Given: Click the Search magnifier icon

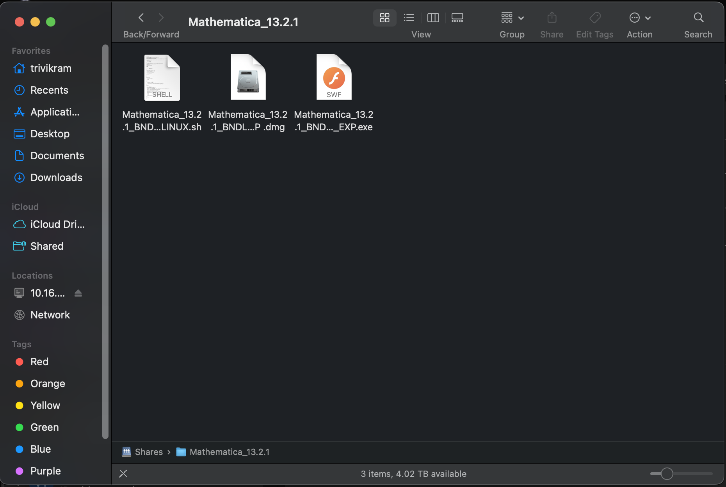Looking at the screenshot, I should 698,18.
